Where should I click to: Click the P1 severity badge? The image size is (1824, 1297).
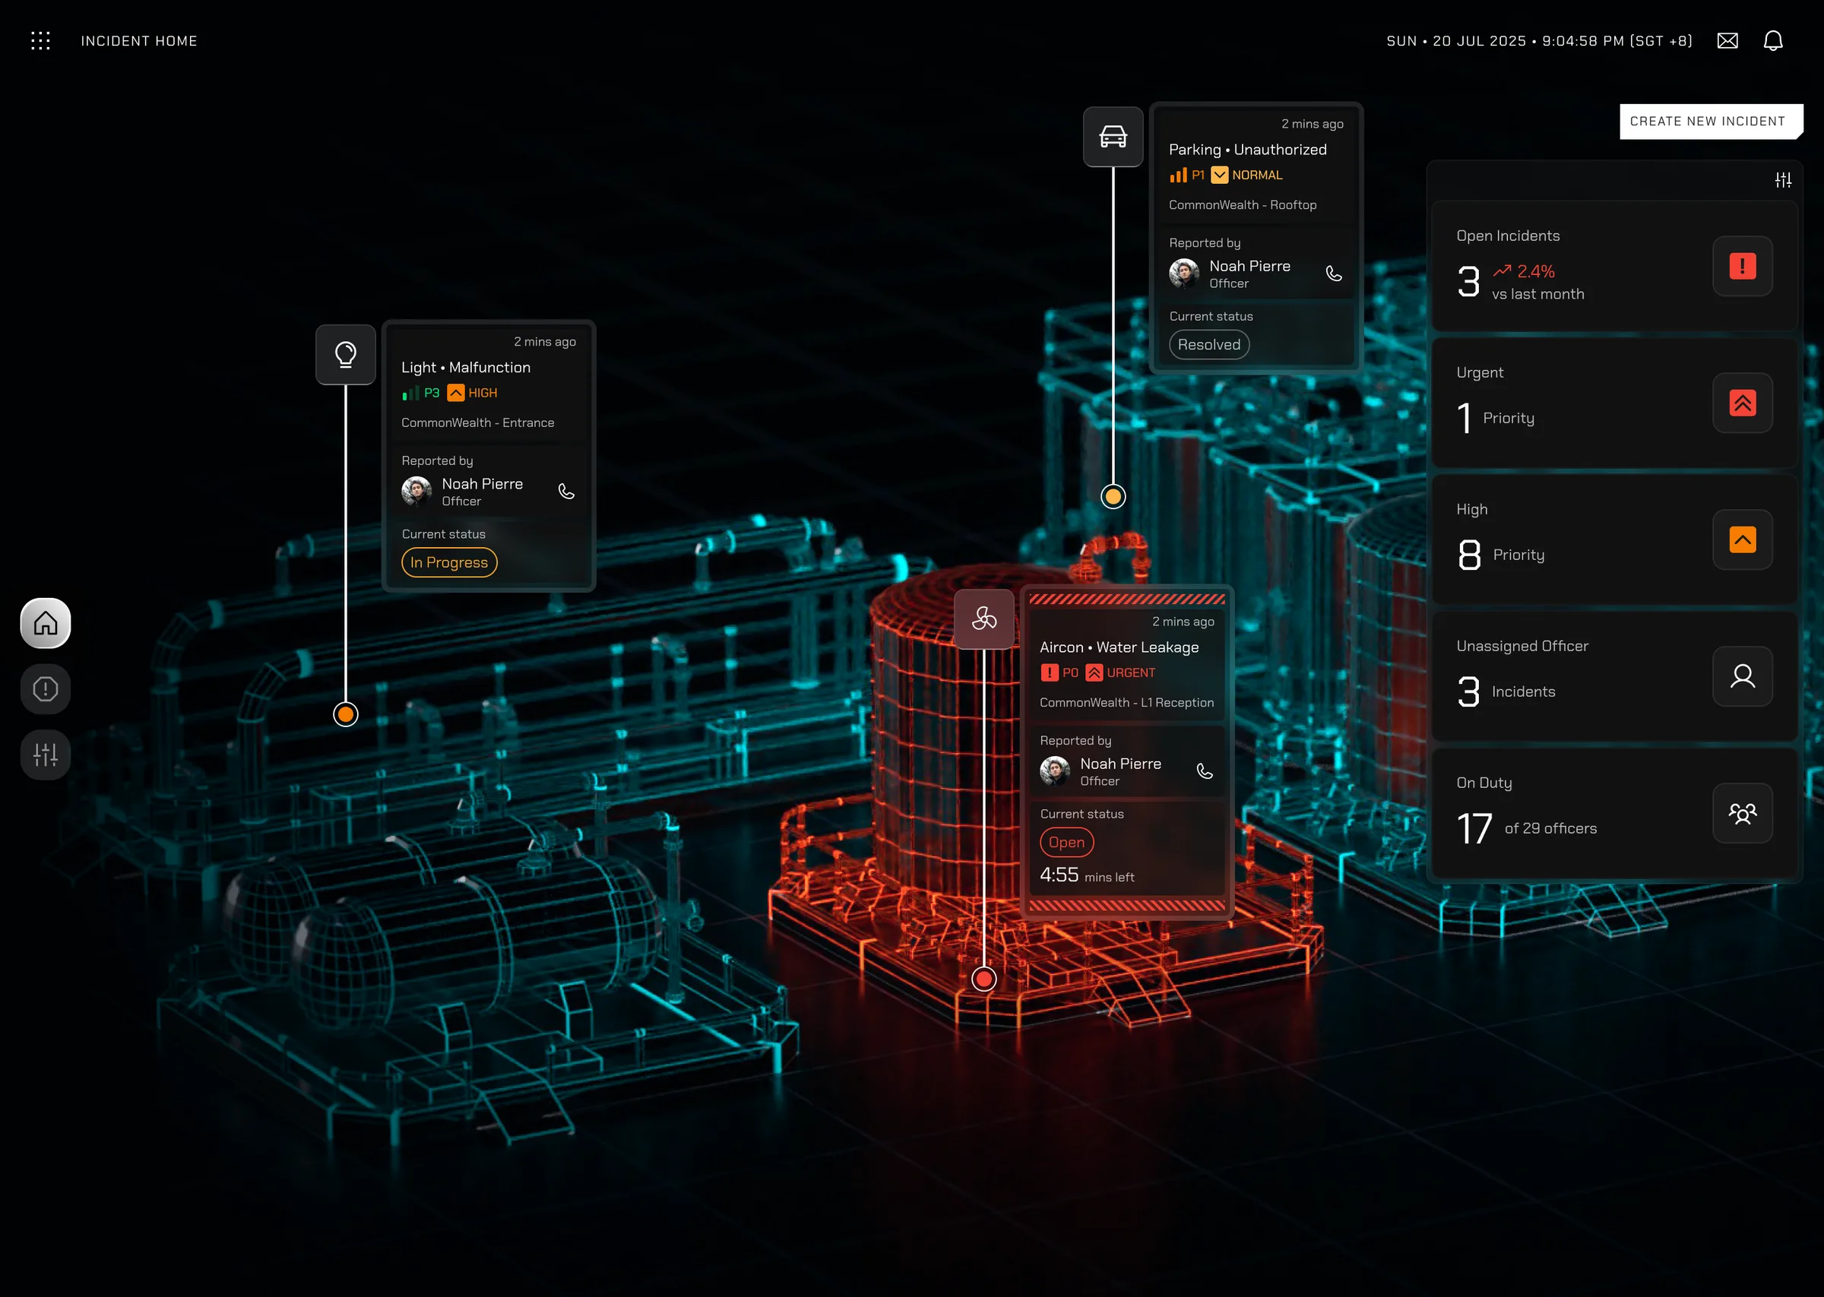click(x=1186, y=175)
